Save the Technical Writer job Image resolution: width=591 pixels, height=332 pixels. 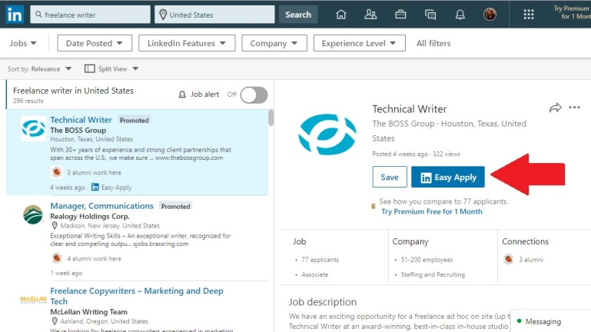coord(390,177)
